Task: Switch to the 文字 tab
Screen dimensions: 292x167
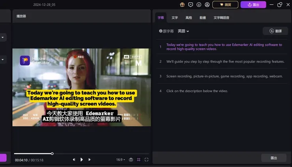Action: tap(175, 18)
